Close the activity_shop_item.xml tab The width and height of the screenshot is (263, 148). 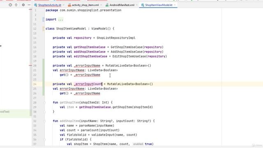click(101, 5)
